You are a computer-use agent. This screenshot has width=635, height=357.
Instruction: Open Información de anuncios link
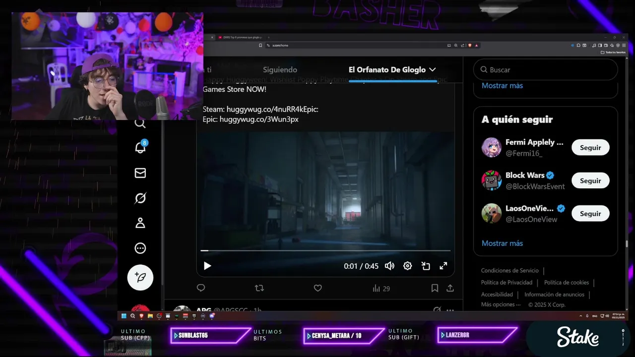(554, 295)
